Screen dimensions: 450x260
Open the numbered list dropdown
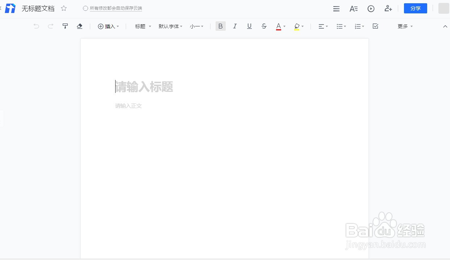359,26
